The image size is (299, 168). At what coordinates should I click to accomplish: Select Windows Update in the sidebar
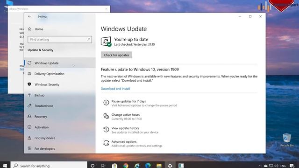point(60,63)
